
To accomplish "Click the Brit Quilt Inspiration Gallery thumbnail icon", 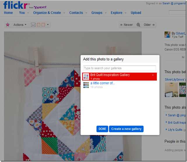I will click(x=86, y=76).
